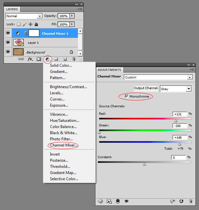This screenshot has height=210, width=199.
Task: Select Hue/Saturation... menu entry
Action: click(64, 121)
